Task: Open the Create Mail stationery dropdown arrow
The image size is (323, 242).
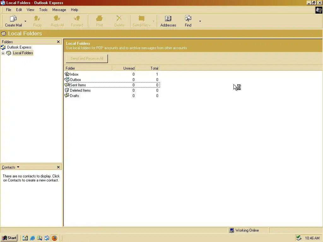Action: tap(25, 21)
